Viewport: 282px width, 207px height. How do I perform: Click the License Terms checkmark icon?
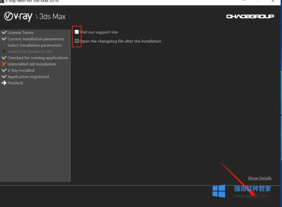tap(4, 32)
